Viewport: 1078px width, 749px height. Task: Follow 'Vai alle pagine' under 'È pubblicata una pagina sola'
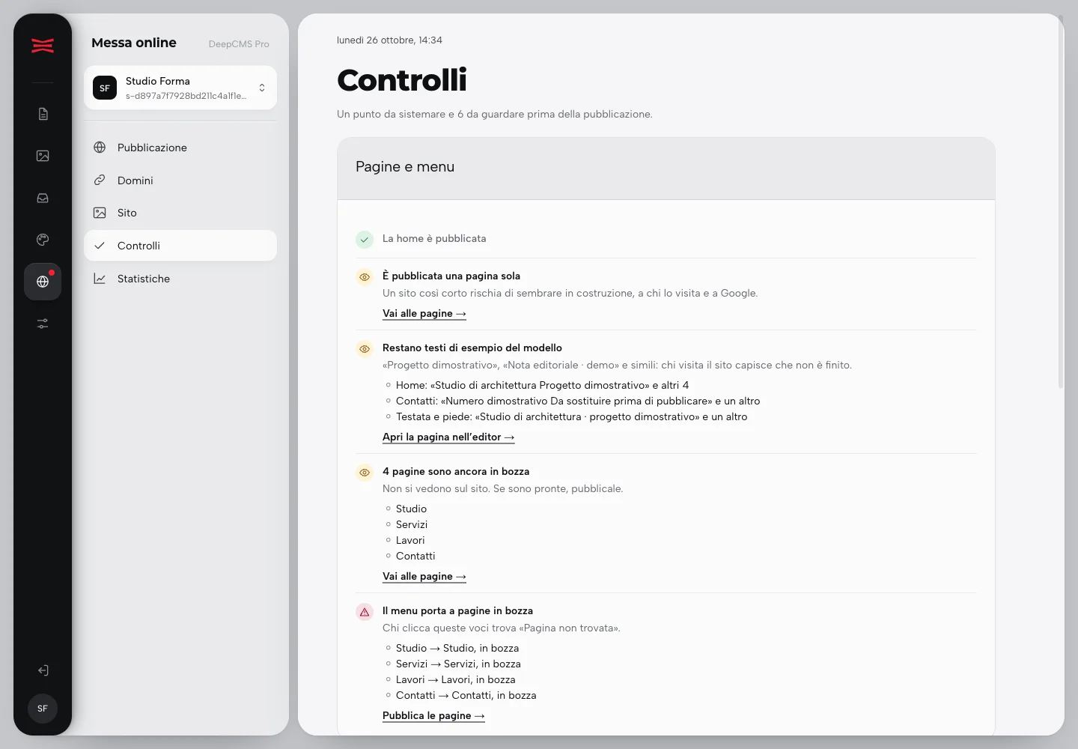pos(424,314)
